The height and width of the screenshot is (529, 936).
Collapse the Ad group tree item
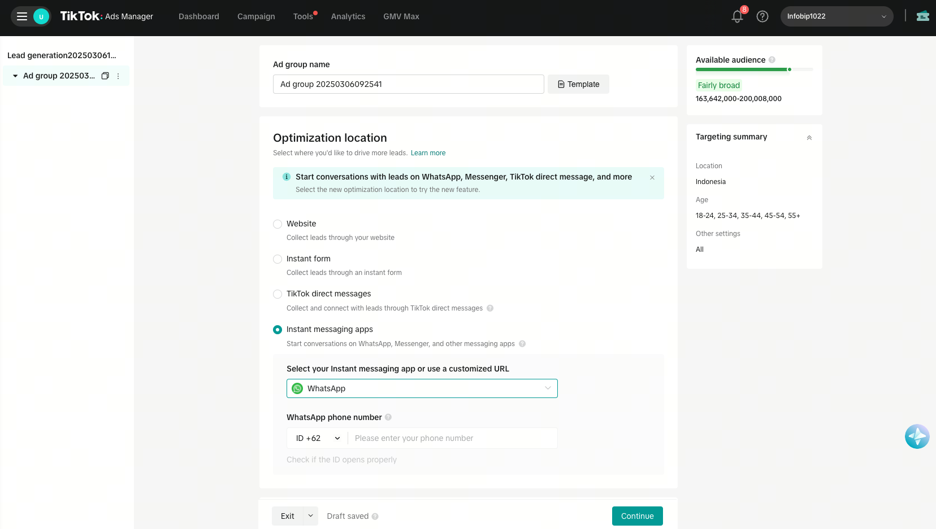click(x=15, y=76)
